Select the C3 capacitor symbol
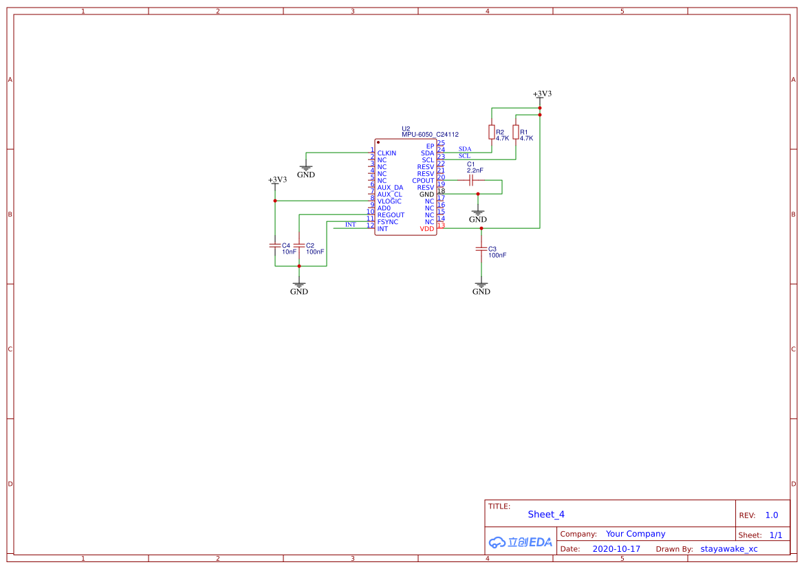Viewport: 804px width, 569px height. [x=481, y=249]
